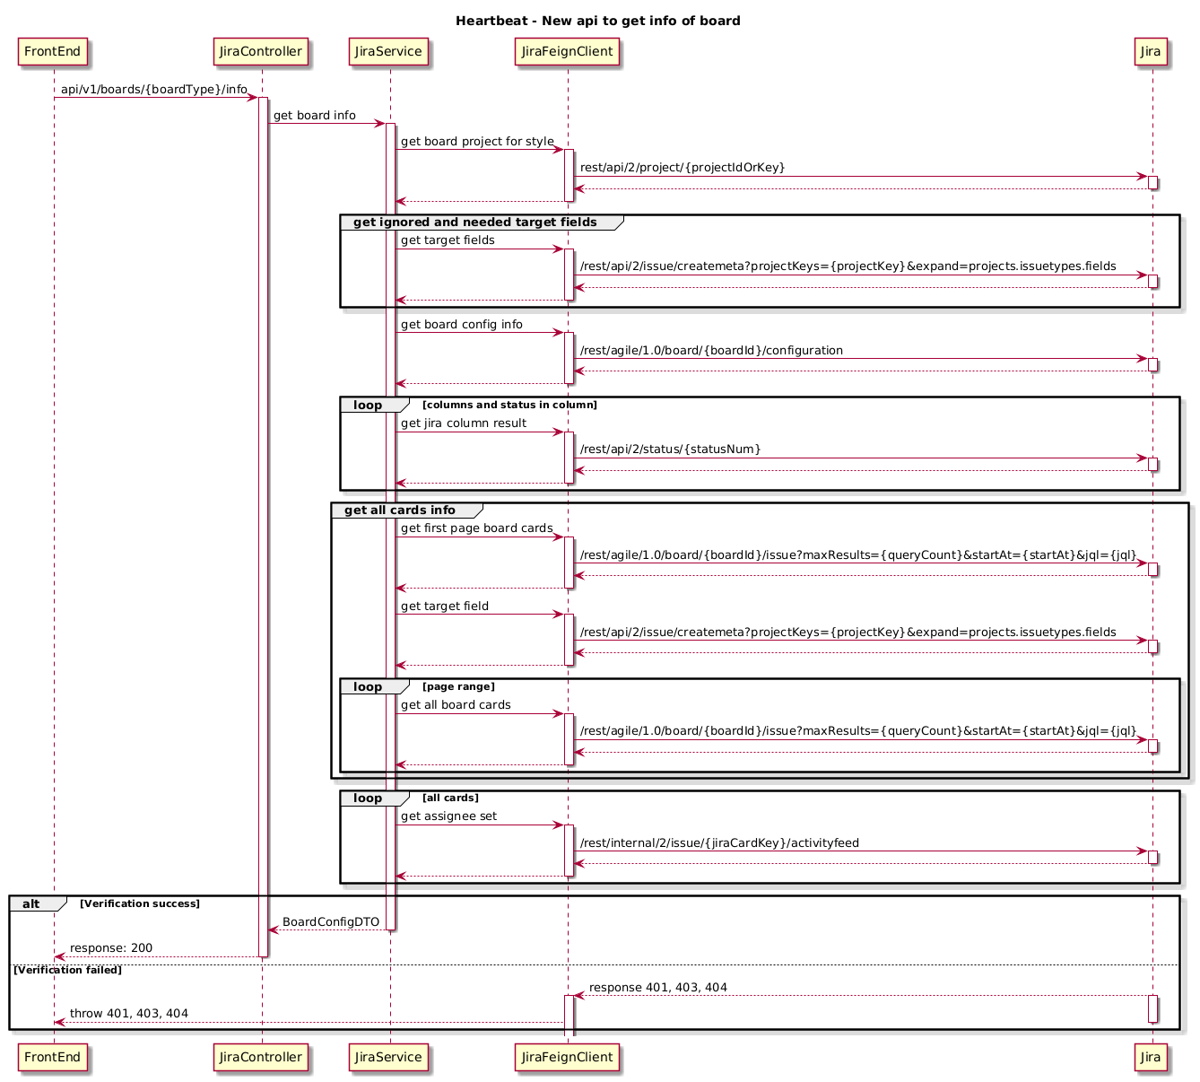1200x1082 pixels.
Task: Click the loop condition '[all cards]'
Action: [x=450, y=798]
